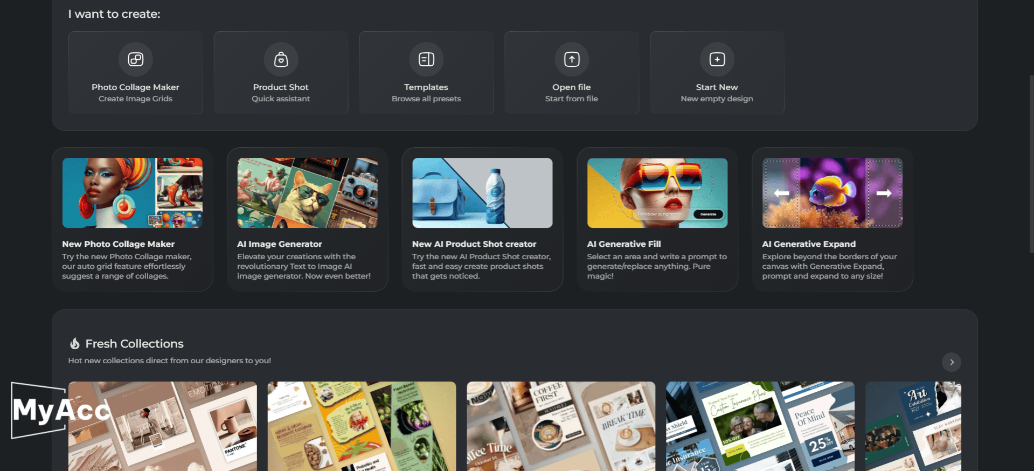Click the flame icon beside Fresh Collections
The width and height of the screenshot is (1034, 471).
coord(75,343)
